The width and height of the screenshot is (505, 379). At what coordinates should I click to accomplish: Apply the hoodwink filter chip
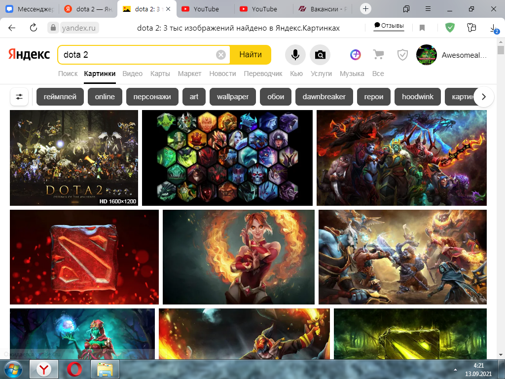(x=417, y=97)
